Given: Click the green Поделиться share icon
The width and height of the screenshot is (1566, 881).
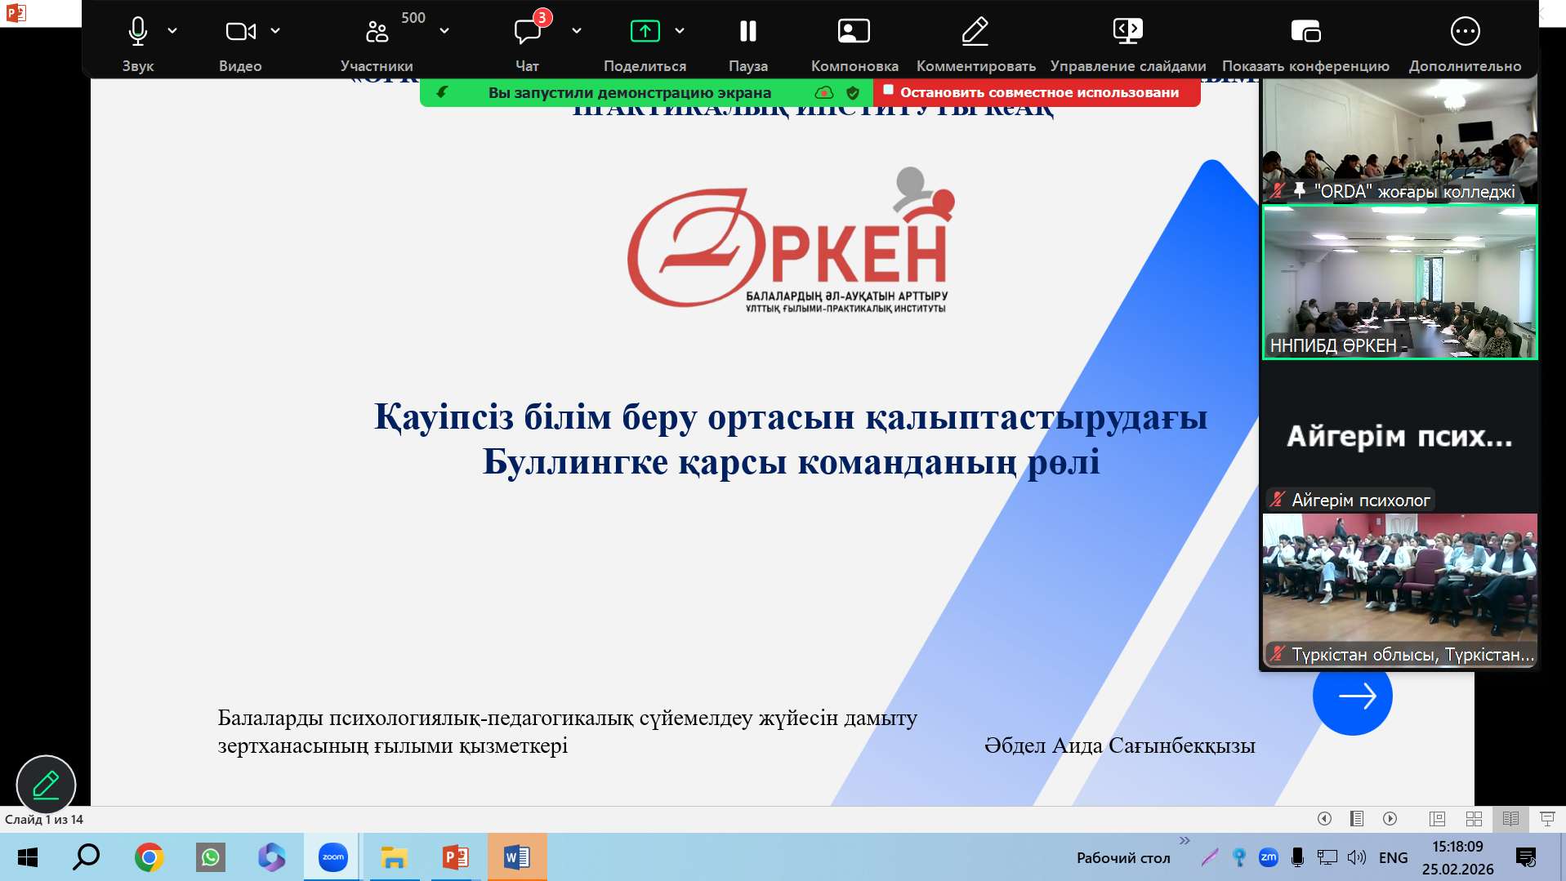Looking at the screenshot, I should pos(645,31).
